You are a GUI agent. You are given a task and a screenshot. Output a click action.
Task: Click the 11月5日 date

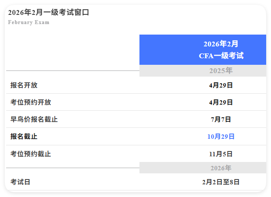coord(221,154)
